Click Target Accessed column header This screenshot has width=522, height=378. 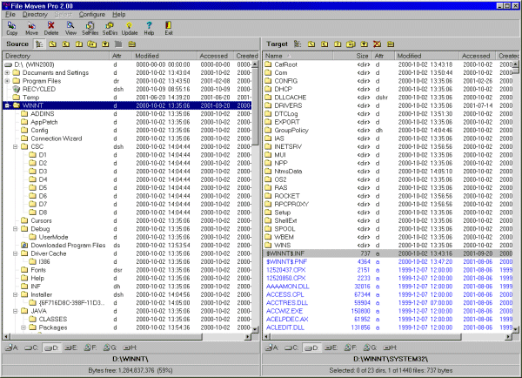click(478, 56)
